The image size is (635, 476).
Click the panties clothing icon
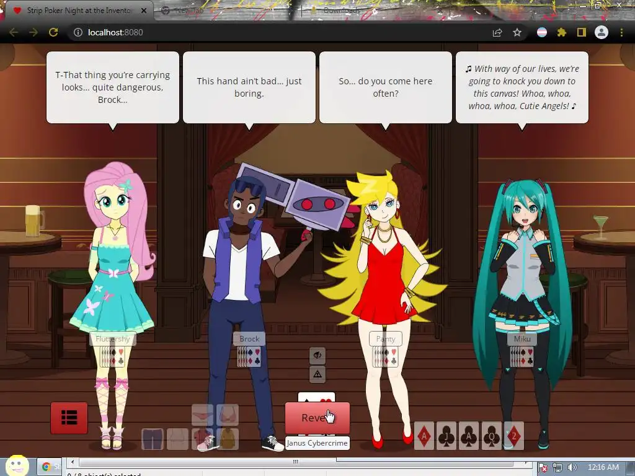click(x=202, y=415)
